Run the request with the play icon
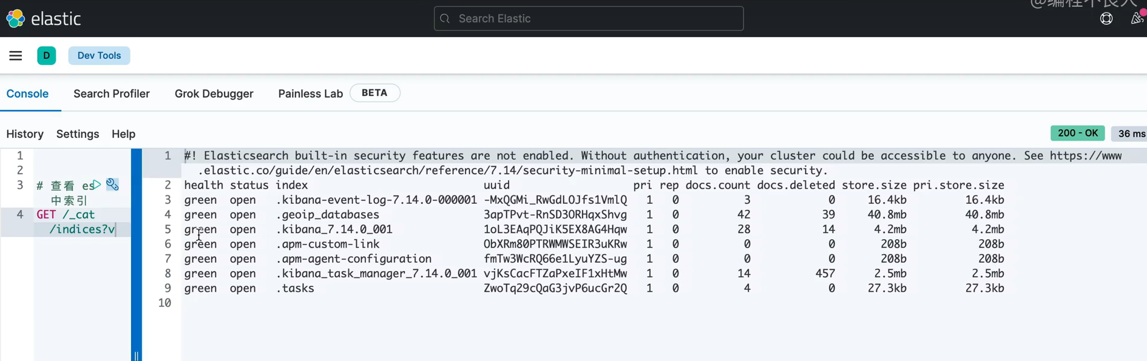Screen dimensions: 1147x361 click(96, 184)
